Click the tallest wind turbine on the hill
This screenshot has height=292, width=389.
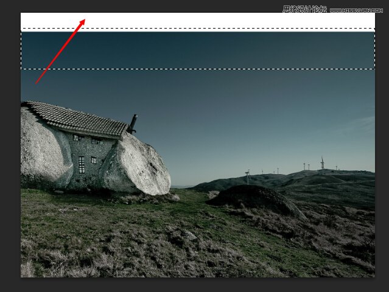(322, 165)
